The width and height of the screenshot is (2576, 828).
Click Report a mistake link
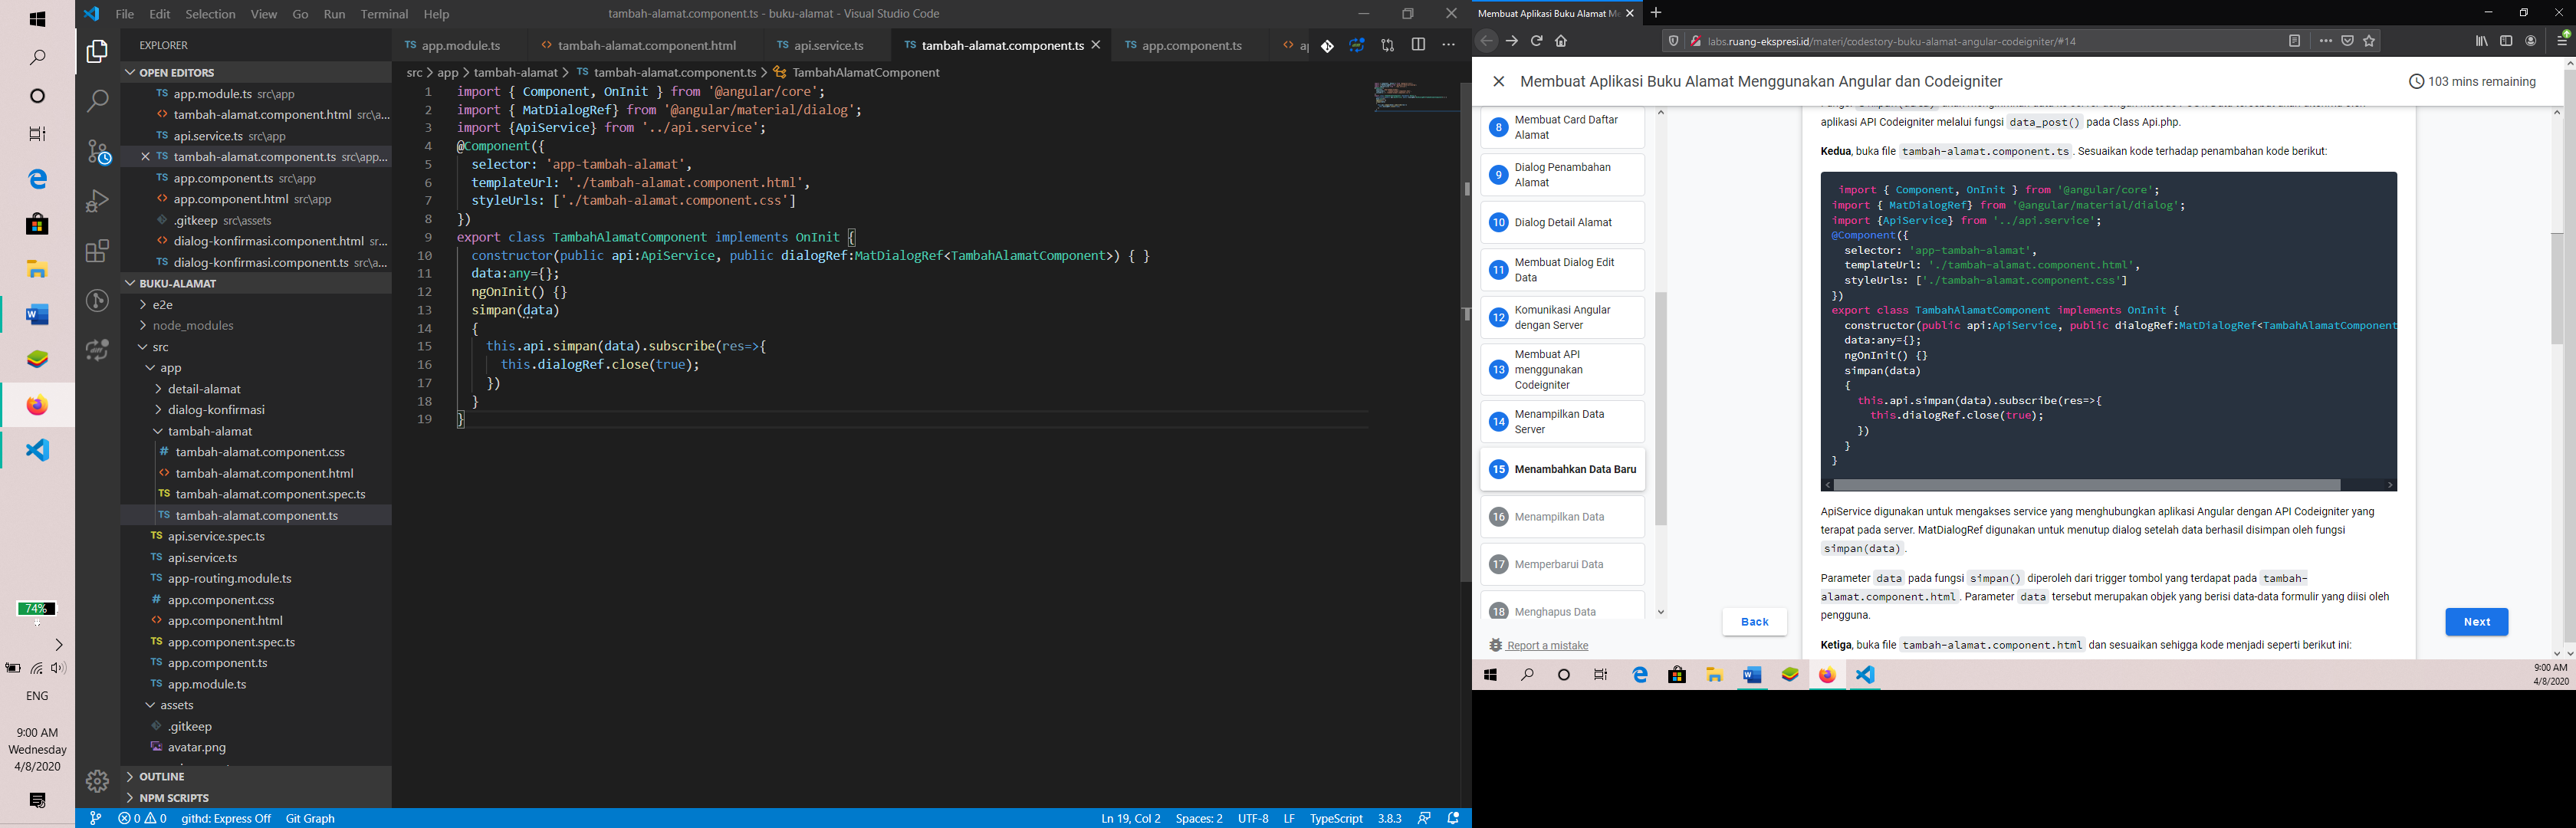click(x=1547, y=646)
